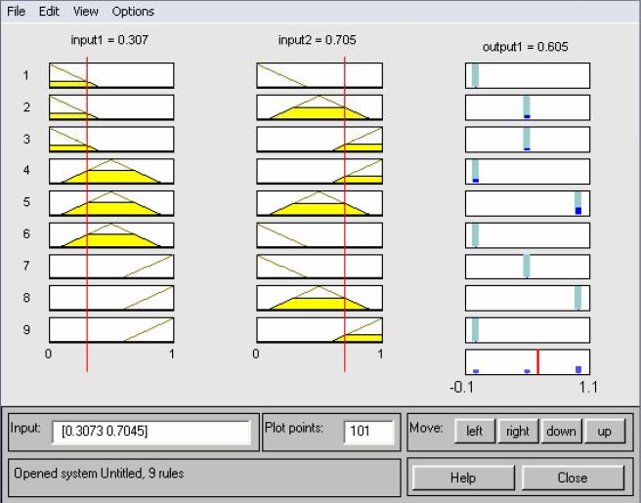The image size is (641, 503).
Task: Click the output1 = 0.605 label
Action: coord(526,47)
